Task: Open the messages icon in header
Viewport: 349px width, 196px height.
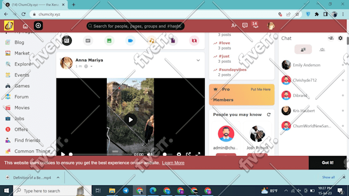Action: click(x=245, y=26)
